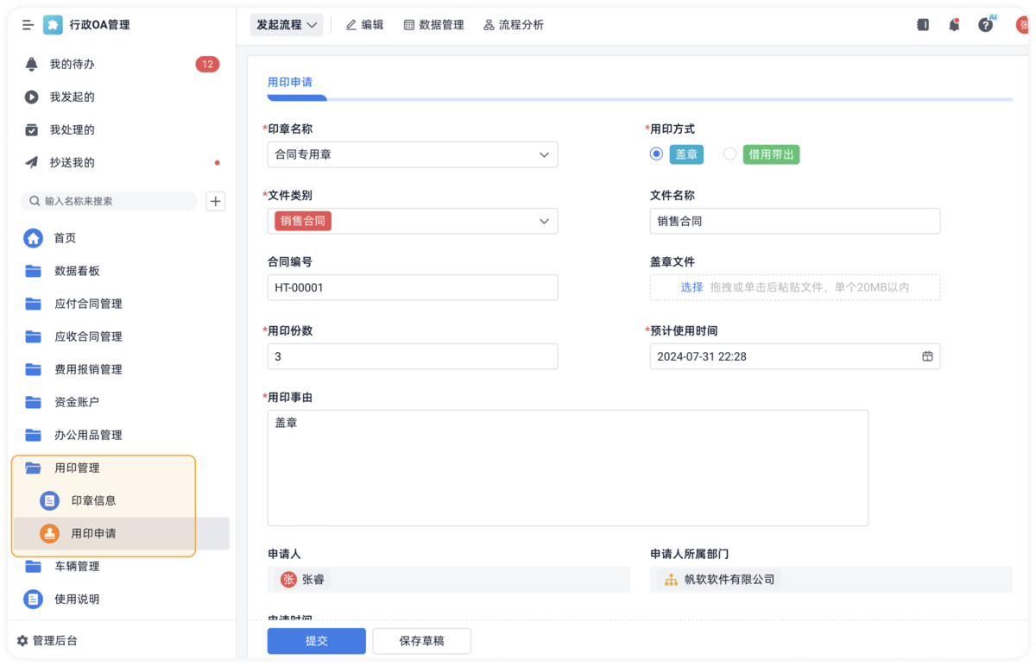Click the document icon for 印章信息
Screen dimensions: 1036x666
[x=50, y=500]
